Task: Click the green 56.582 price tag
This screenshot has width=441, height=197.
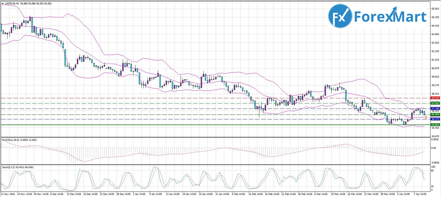Action: pyautogui.click(x=435, y=114)
